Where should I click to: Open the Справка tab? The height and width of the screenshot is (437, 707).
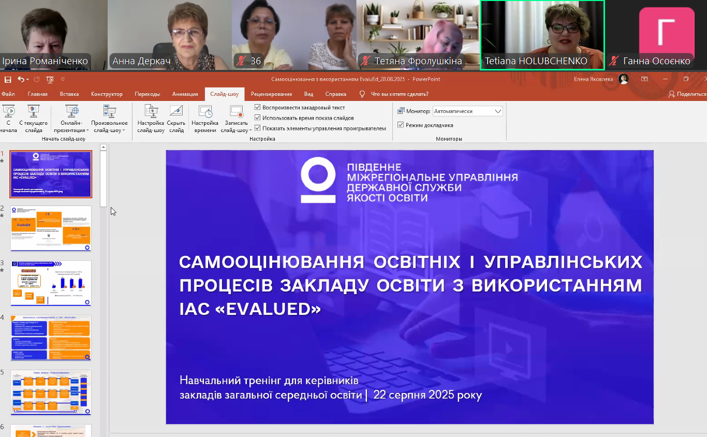coord(336,94)
